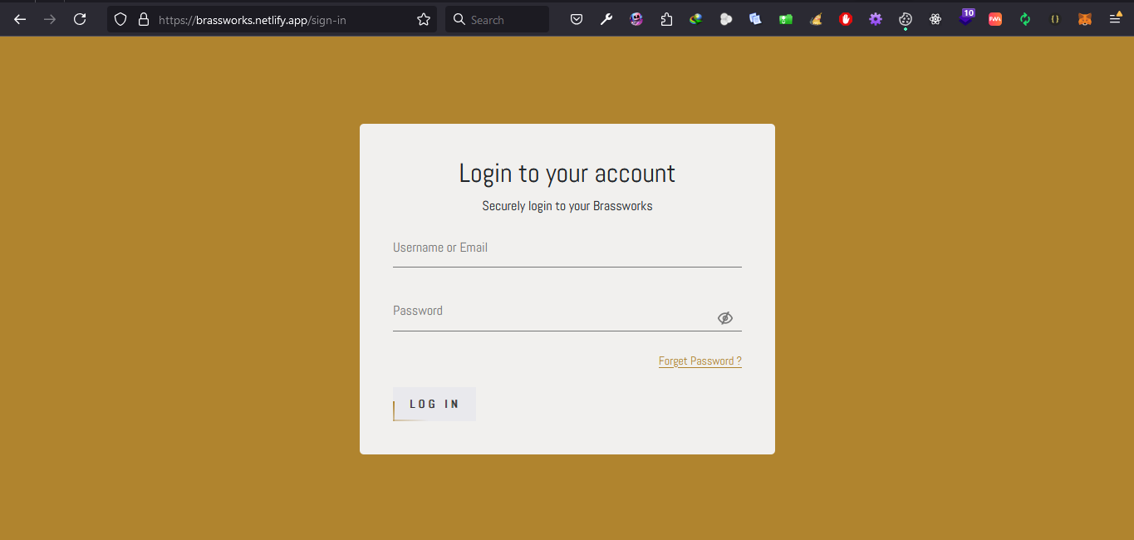Image resolution: width=1134 pixels, height=540 pixels.
Task: Toggle password visibility eye icon
Action: pos(725,318)
